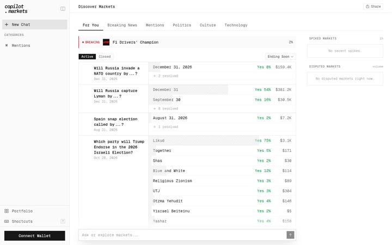Switch to the Politics tab

(182, 25)
